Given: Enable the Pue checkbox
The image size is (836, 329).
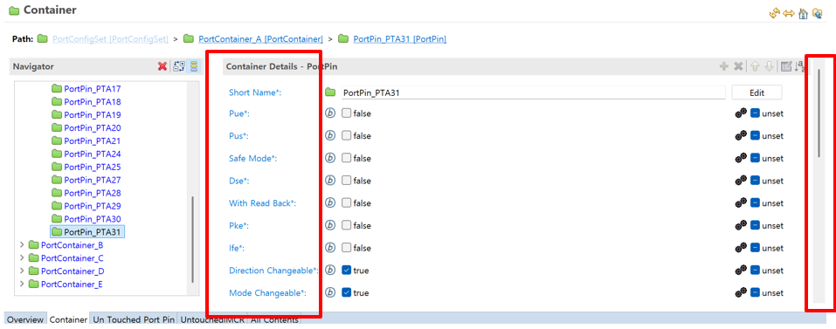Looking at the screenshot, I should 347,113.
